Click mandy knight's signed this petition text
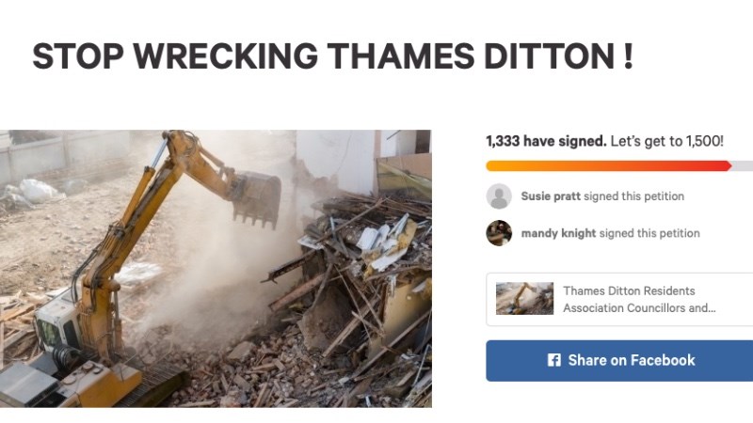Screen dimensions: 753x423 point(649,233)
